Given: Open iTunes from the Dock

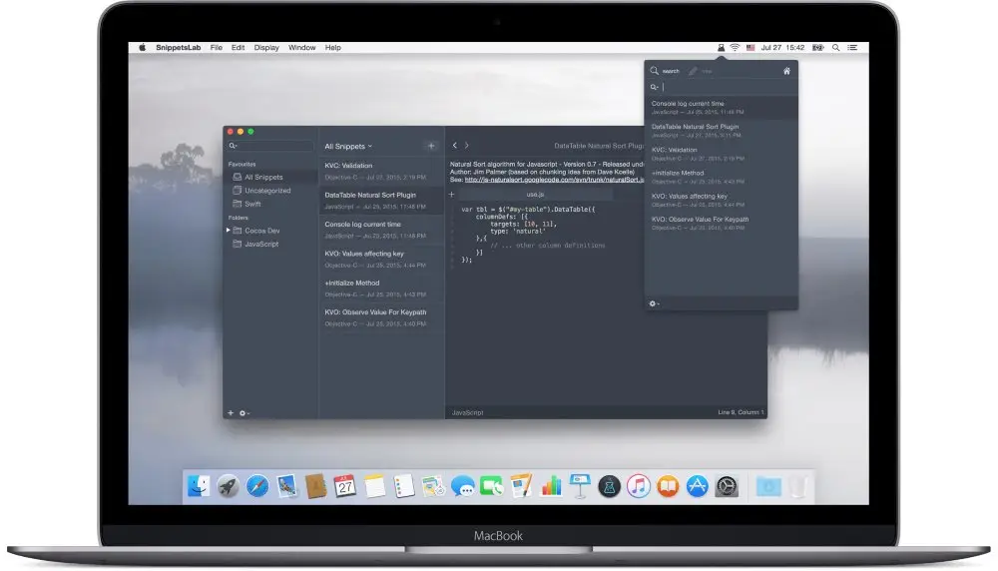Looking at the screenshot, I should coord(639,486).
